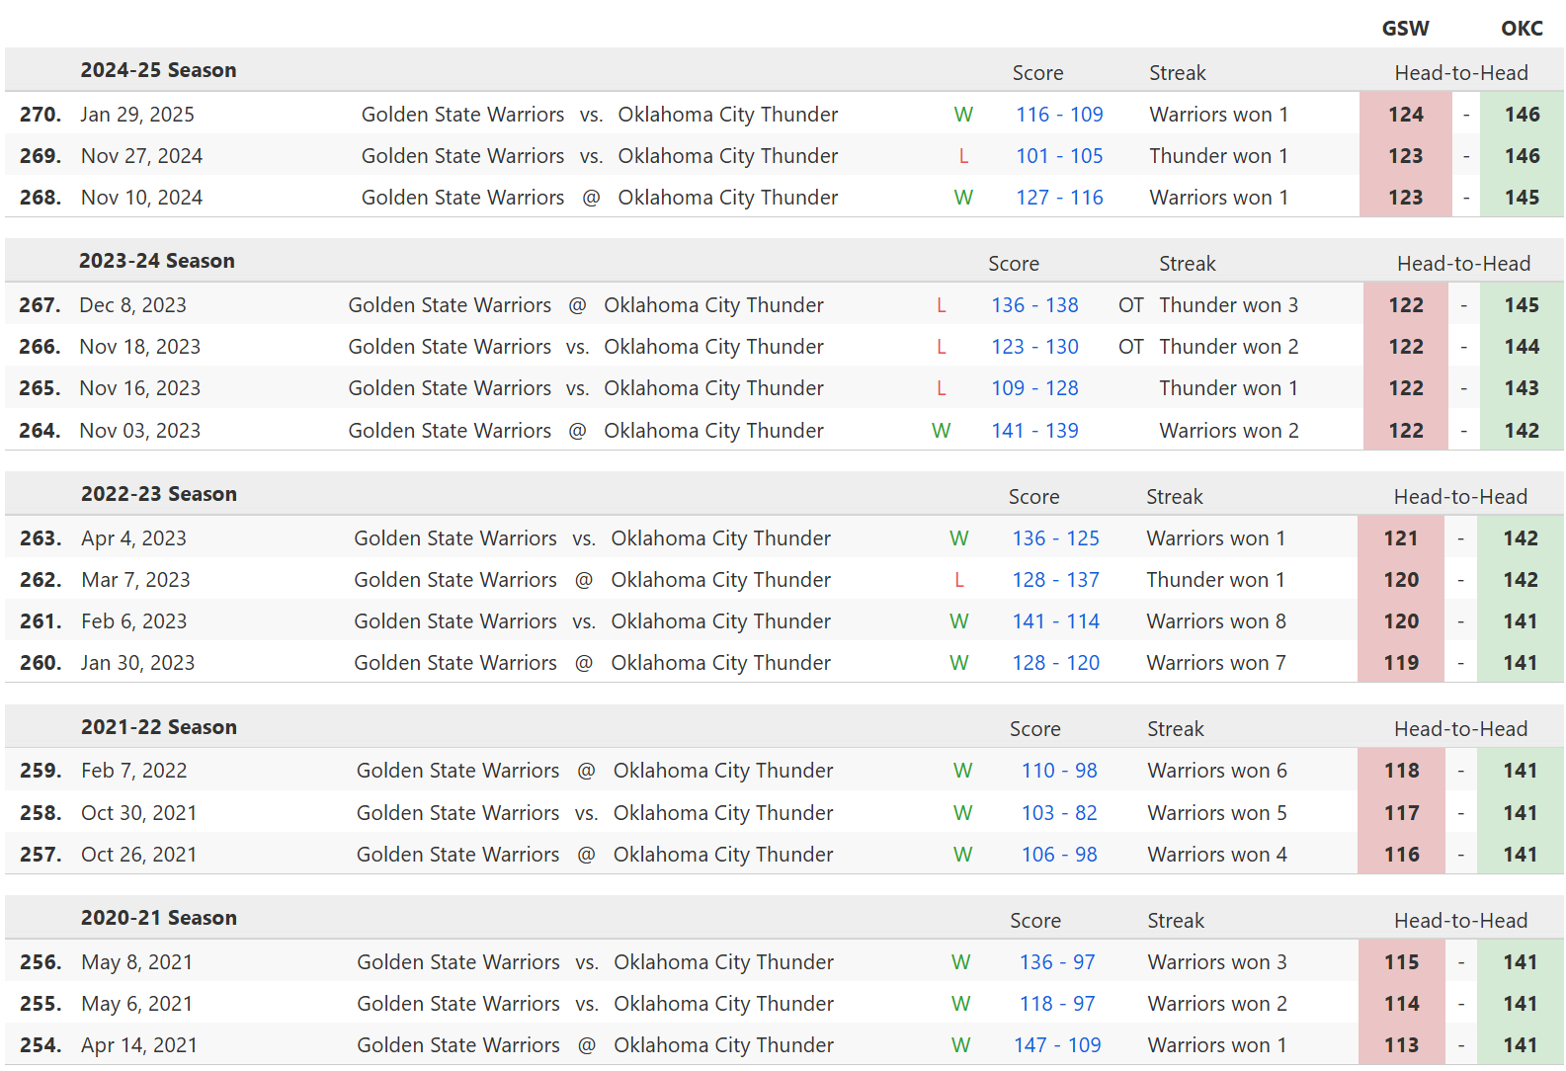
Task: Select the 2023-24 Season heading
Action: pyautogui.click(x=157, y=261)
